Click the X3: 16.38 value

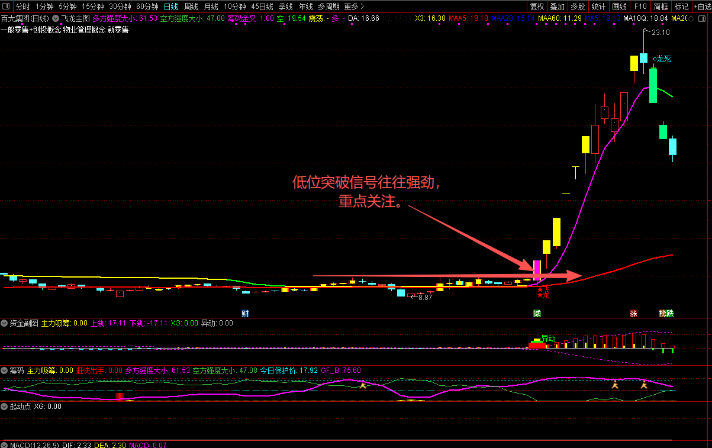tap(430, 18)
